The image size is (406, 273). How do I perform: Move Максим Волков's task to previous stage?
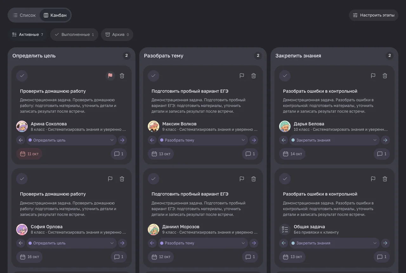[152, 140]
